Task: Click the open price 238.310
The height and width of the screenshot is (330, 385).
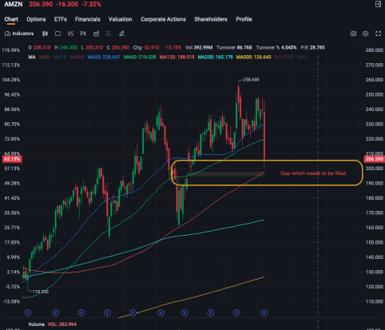Action: pos(42,48)
